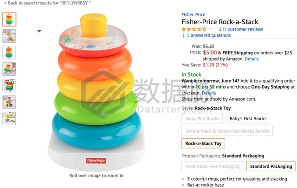The width and height of the screenshot is (297, 188).
Task: Open the 5 answered questions link
Action: point(209,35)
